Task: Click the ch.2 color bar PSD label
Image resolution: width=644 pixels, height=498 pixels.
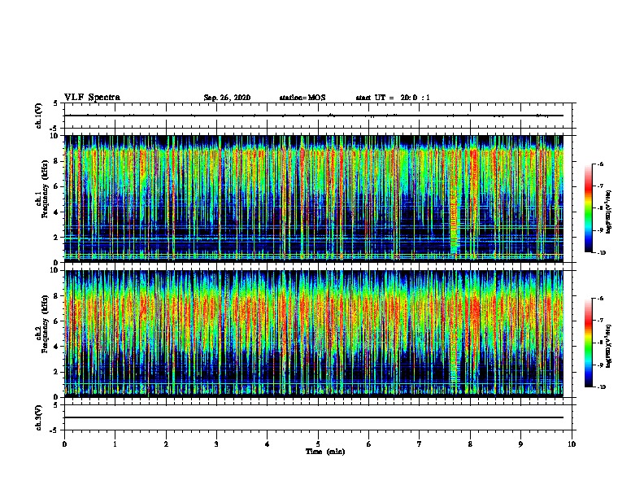Action: click(x=608, y=347)
